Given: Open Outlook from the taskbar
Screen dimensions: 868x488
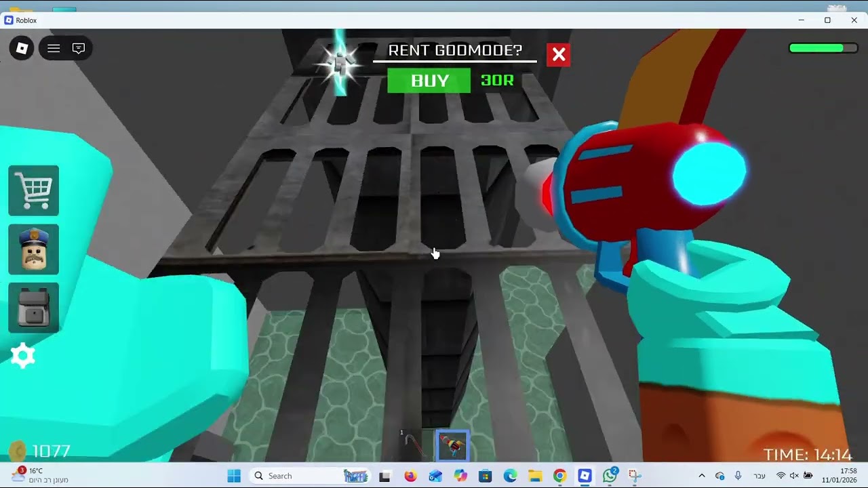Looking at the screenshot, I should point(435,476).
